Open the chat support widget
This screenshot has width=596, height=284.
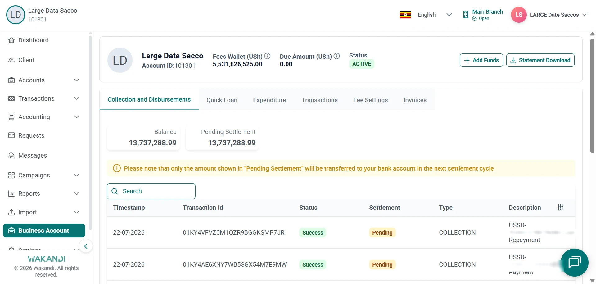pyautogui.click(x=575, y=263)
